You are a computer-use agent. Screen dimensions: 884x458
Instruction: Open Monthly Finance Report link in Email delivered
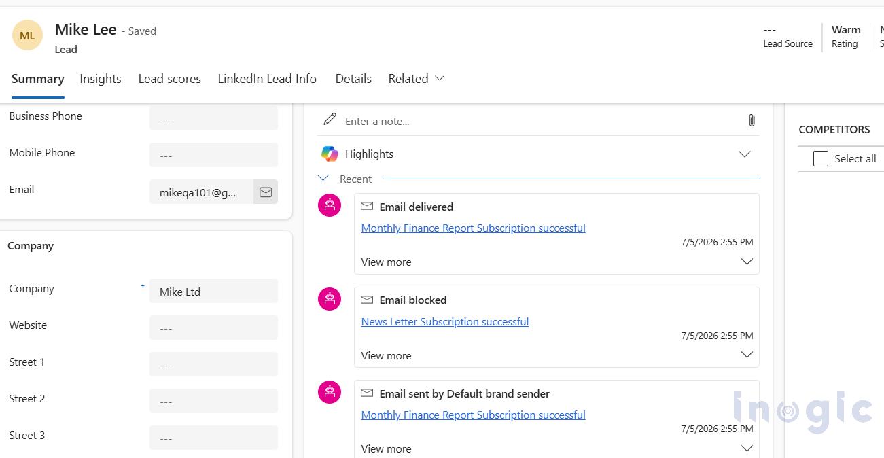[473, 228]
